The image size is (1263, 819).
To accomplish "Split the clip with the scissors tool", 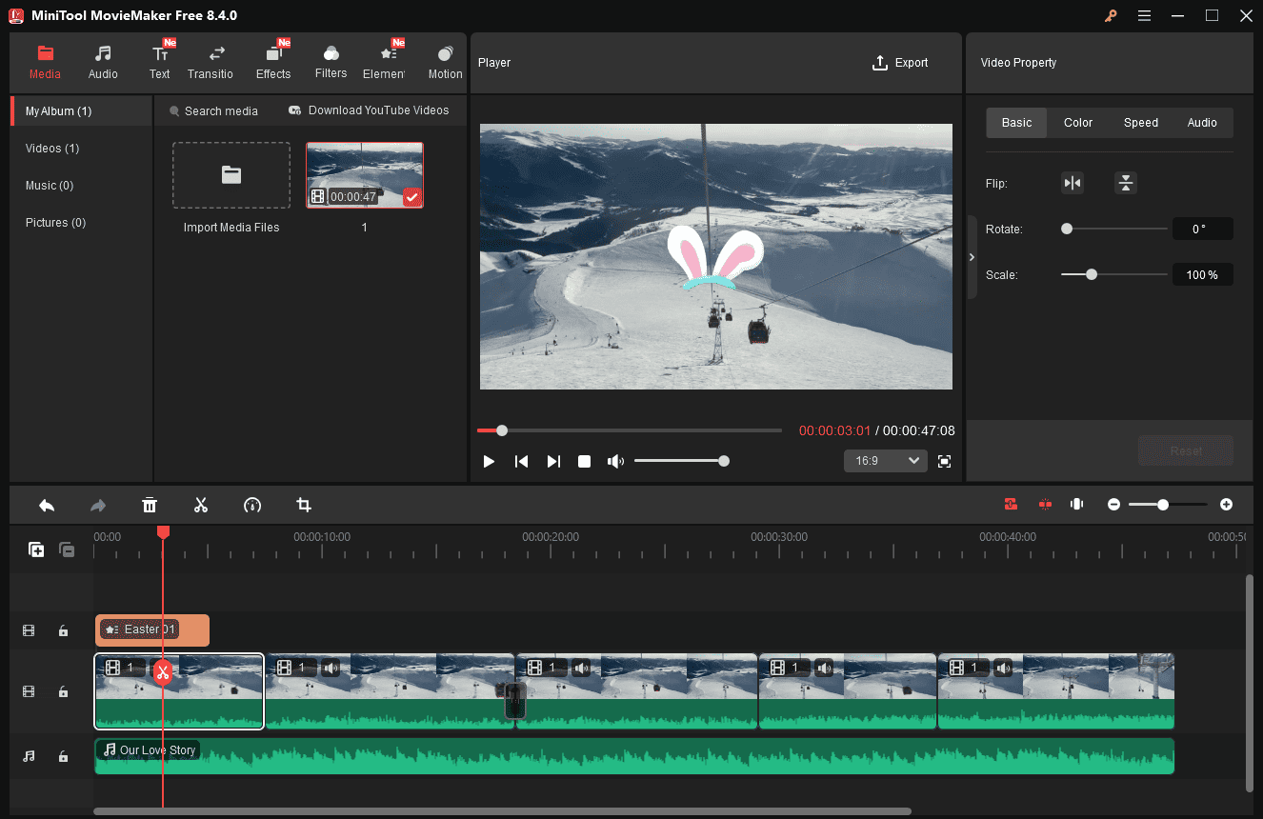I will coord(201,505).
